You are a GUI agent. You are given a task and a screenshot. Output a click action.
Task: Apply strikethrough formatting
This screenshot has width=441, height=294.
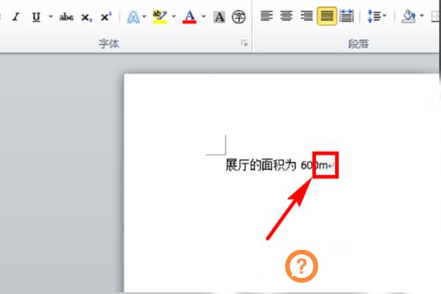click(66, 17)
